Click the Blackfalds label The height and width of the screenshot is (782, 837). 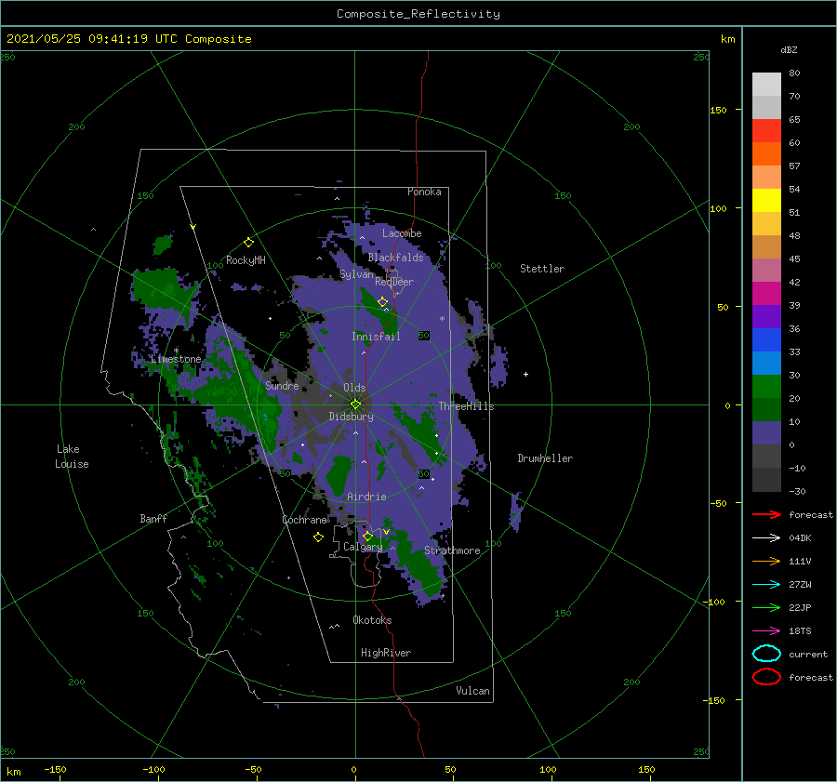point(395,258)
